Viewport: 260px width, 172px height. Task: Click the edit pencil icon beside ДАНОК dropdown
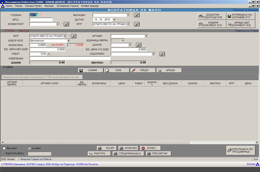point(138,45)
